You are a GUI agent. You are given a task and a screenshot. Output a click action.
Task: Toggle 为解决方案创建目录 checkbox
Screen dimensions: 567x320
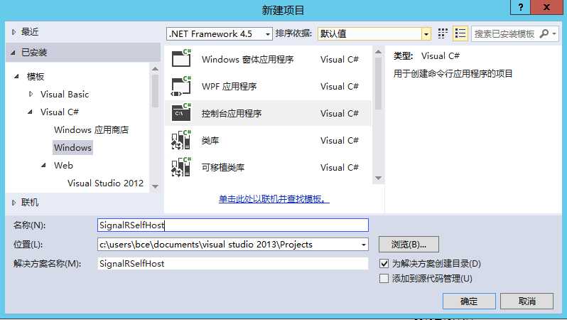384,263
